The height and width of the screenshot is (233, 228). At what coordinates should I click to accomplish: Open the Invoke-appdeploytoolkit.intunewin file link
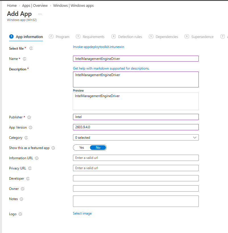(x=99, y=47)
